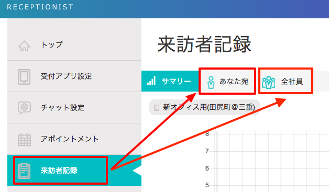The width and height of the screenshot is (329, 192).
Task: Click the 来訪者記録 page heading
Action: [204, 44]
